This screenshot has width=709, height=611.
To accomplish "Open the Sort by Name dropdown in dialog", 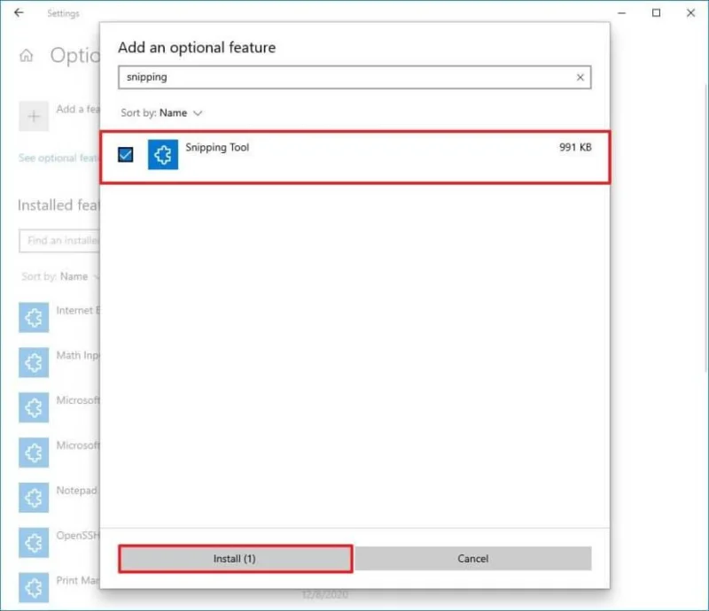I will point(161,113).
